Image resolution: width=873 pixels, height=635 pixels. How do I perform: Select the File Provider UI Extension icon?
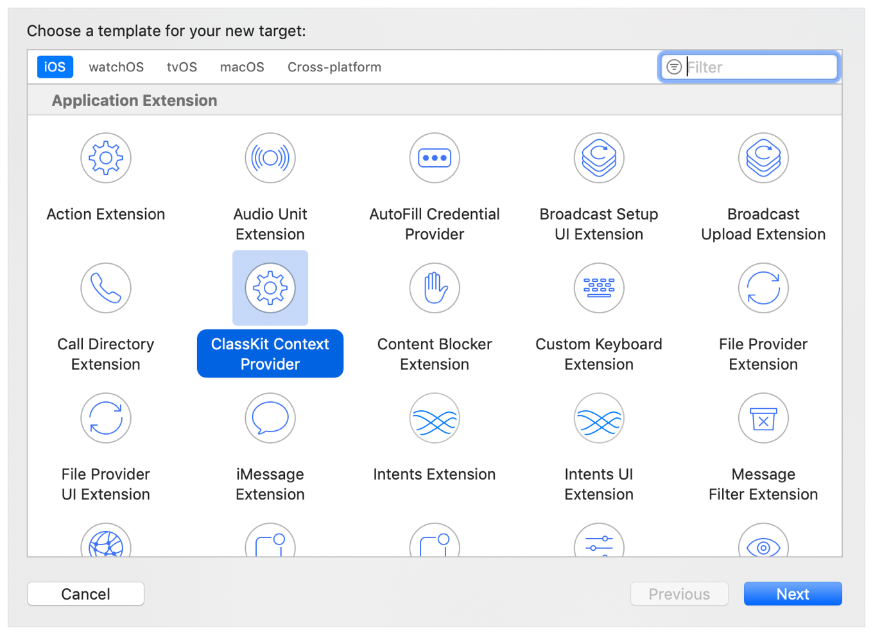[106, 418]
